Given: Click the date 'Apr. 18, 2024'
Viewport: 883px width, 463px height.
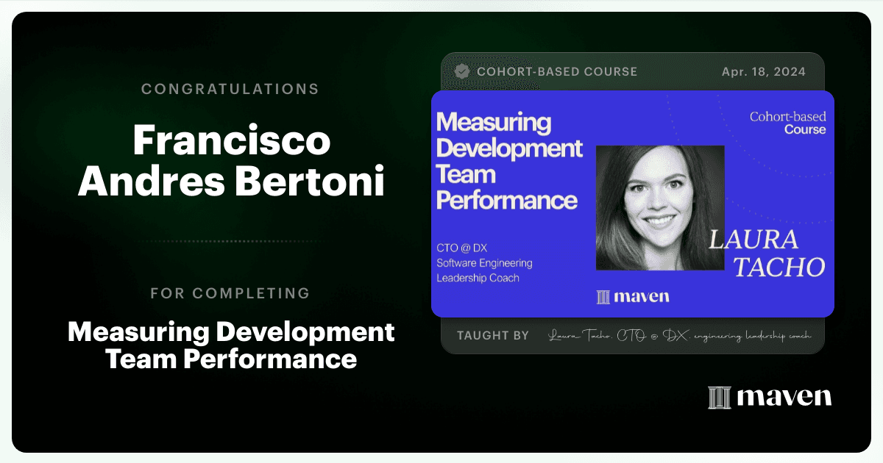Looking at the screenshot, I should coord(763,72).
